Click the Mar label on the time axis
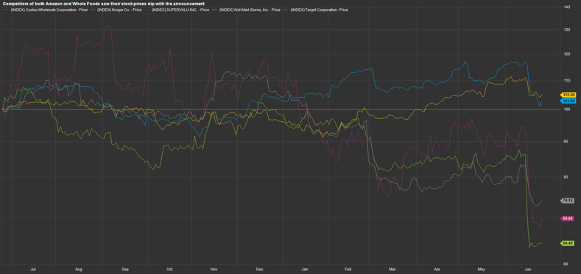 coord(393,269)
